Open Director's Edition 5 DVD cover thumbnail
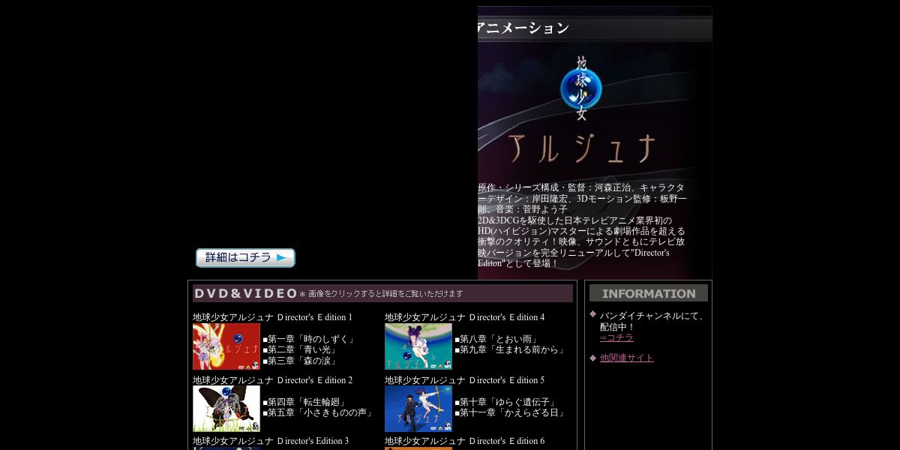 (x=418, y=409)
